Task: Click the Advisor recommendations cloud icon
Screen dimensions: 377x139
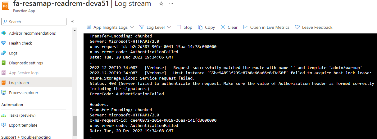Action: 4,33
